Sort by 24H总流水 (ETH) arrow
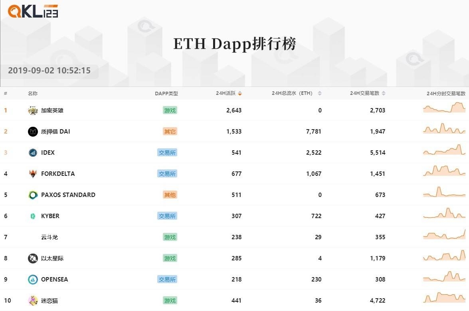469x311 pixels. click(x=320, y=94)
